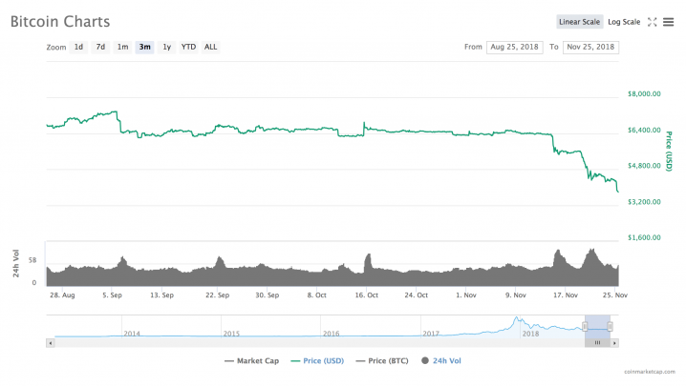
Task: Click the 5. Sep date label
Action: [113, 295]
